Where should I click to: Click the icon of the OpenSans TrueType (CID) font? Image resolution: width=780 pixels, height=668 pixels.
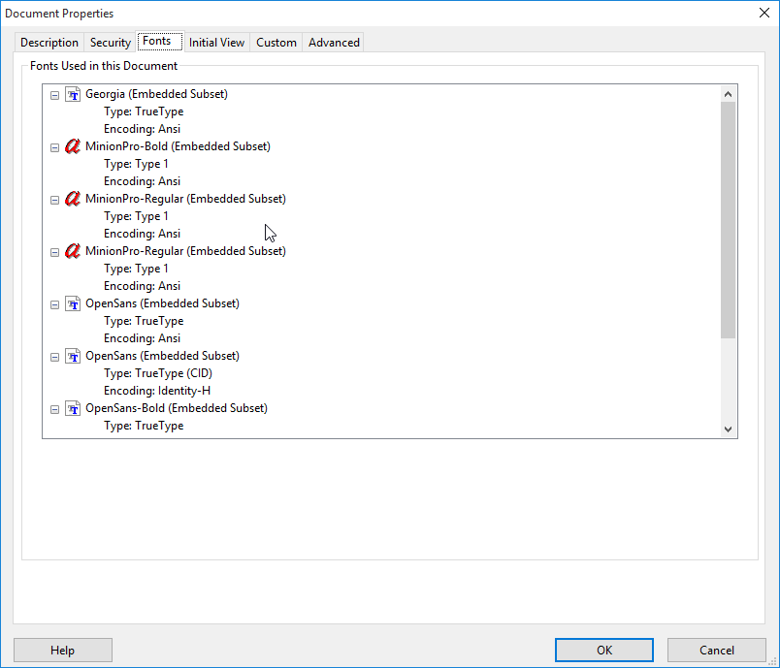73,357
